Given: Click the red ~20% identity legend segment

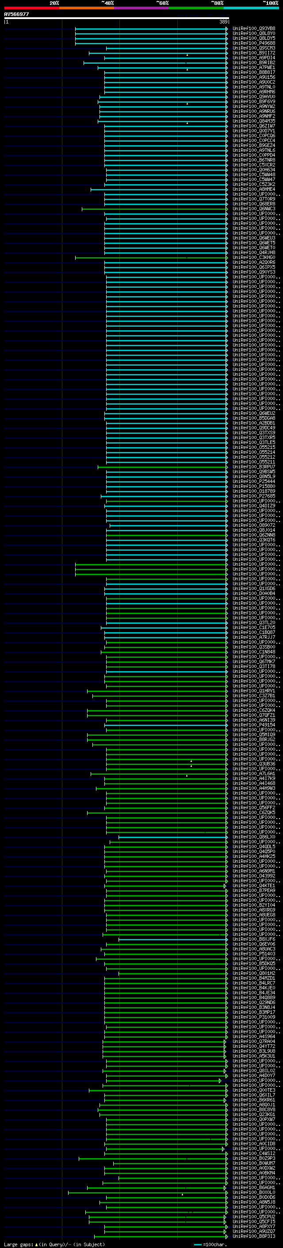Looking at the screenshot, I should tap(31, 8).
